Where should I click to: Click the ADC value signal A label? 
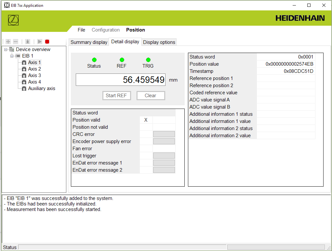209,100
